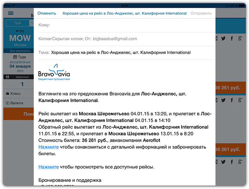
Task: Tap Facebook icon in bottom result row
Action: pyautogui.click(x=232, y=162)
